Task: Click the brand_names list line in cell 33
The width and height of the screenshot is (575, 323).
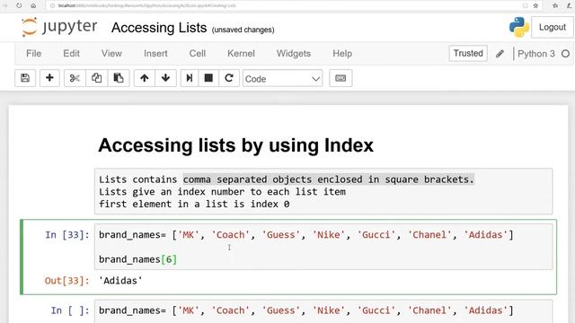Action: point(306,235)
